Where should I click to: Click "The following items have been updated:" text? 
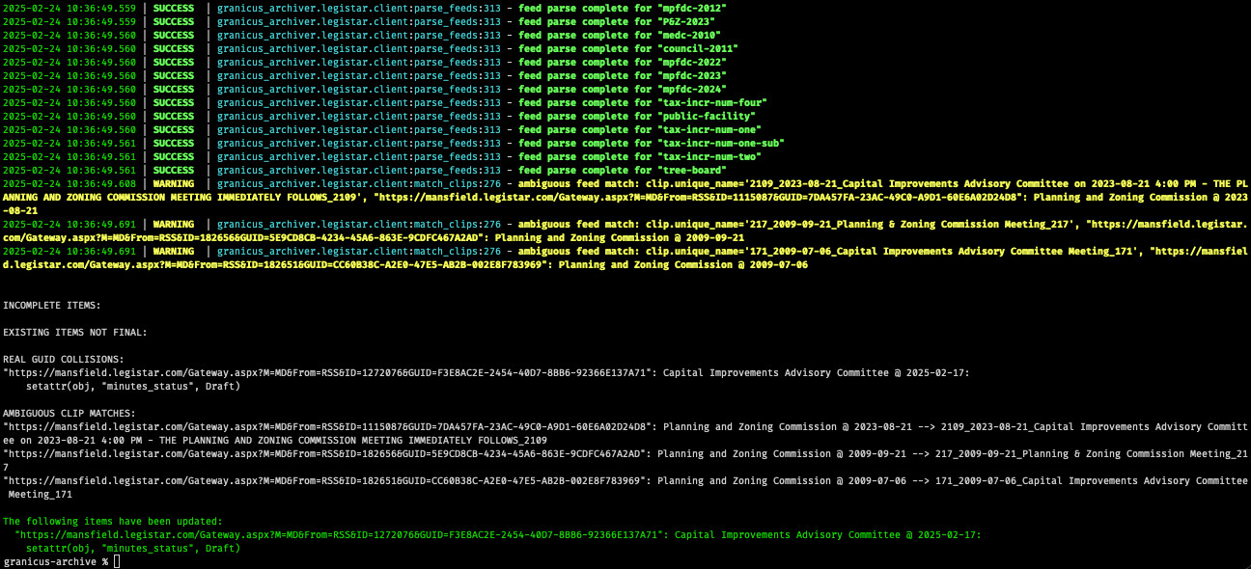pos(113,521)
